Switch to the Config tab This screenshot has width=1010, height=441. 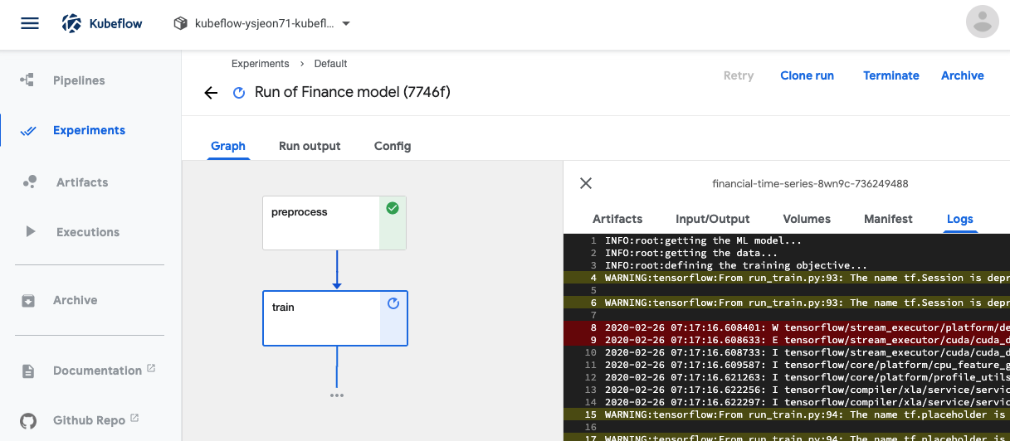(393, 146)
